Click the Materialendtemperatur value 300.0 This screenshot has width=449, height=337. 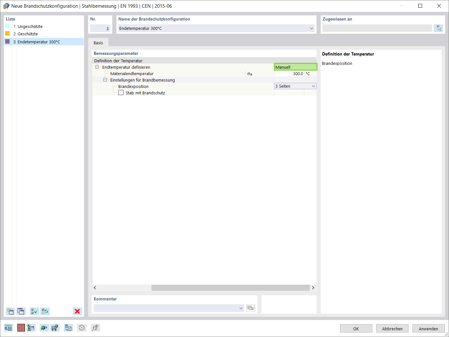289,73
